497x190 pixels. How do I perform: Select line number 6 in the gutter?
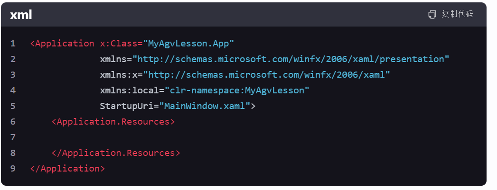(13, 122)
